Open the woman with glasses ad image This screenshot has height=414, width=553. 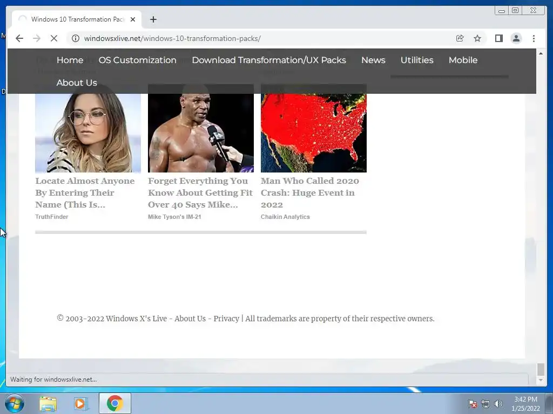pos(88,133)
